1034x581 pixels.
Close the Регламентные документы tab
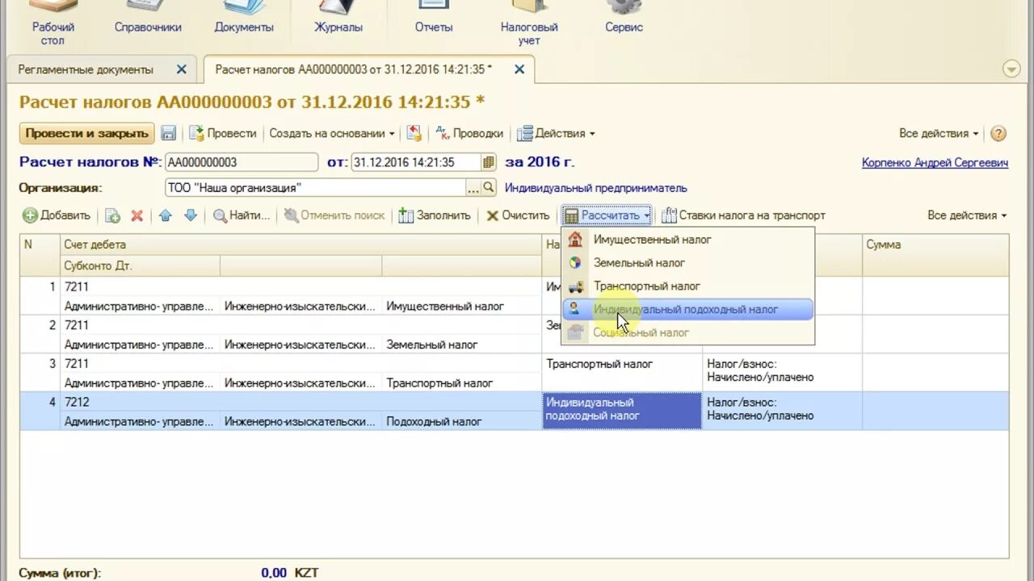pyautogui.click(x=181, y=69)
